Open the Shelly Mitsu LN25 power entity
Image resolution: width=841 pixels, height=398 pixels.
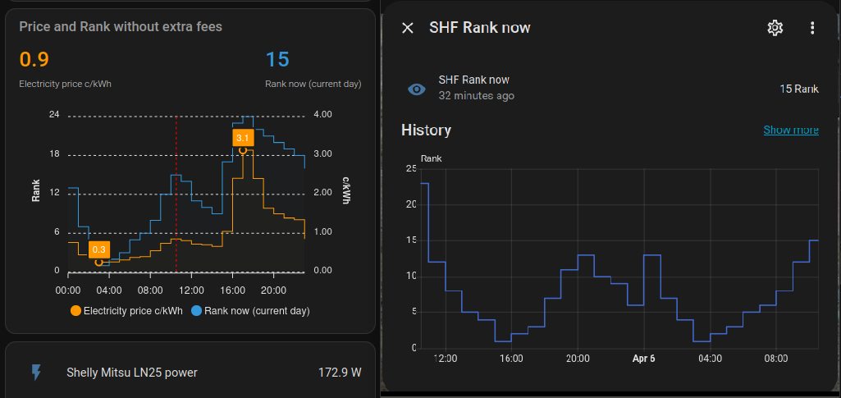[x=131, y=373]
